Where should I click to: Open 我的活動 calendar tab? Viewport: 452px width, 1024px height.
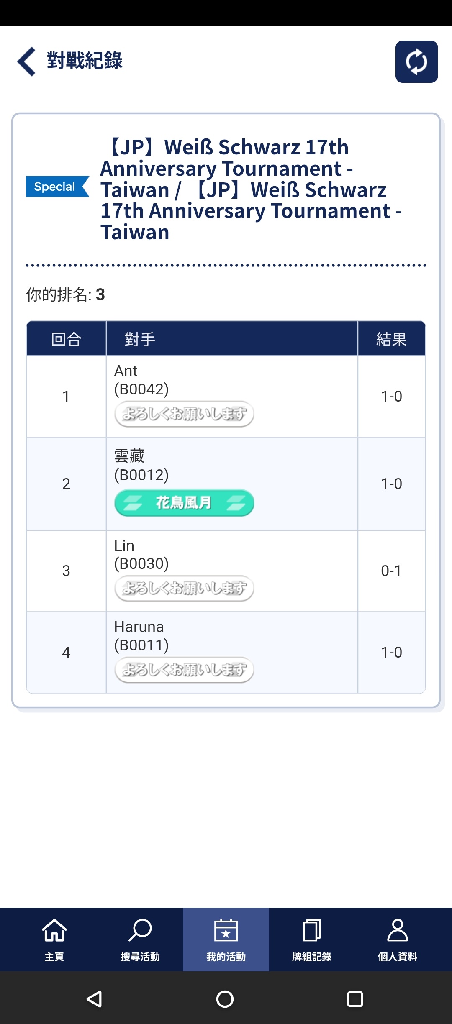(226, 940)
